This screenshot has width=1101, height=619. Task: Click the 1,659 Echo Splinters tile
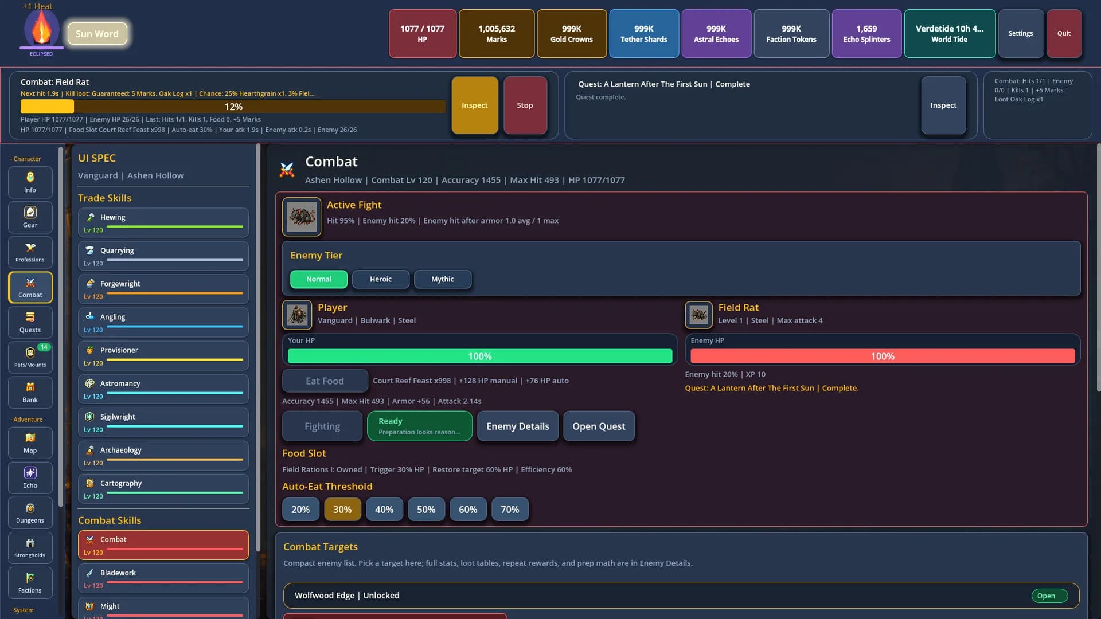click(866, 33)
